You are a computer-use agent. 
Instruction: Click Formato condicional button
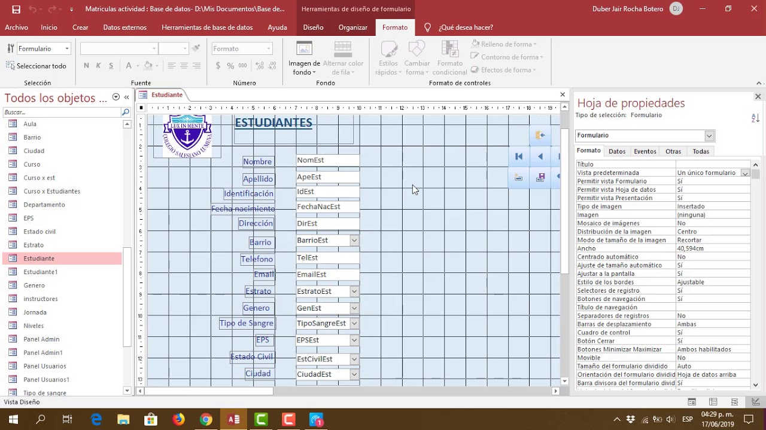(449, 59)
